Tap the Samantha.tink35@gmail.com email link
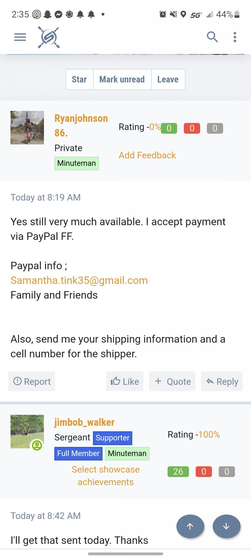This screenshot has width=251, height=559. [x=79, y=280]
